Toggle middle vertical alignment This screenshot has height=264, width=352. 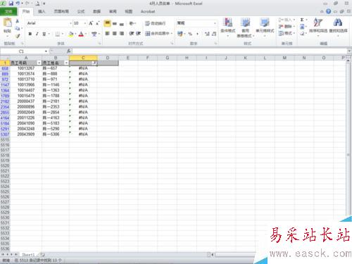[x=115, y=23]
